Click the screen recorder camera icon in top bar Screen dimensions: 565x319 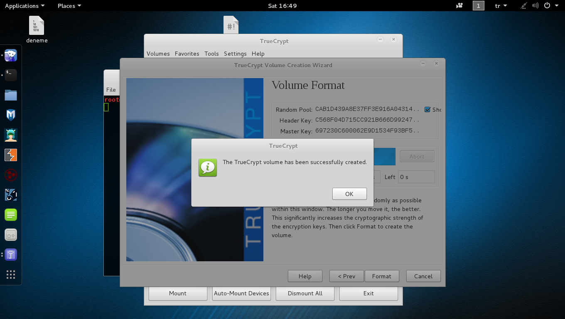[459, 6]
